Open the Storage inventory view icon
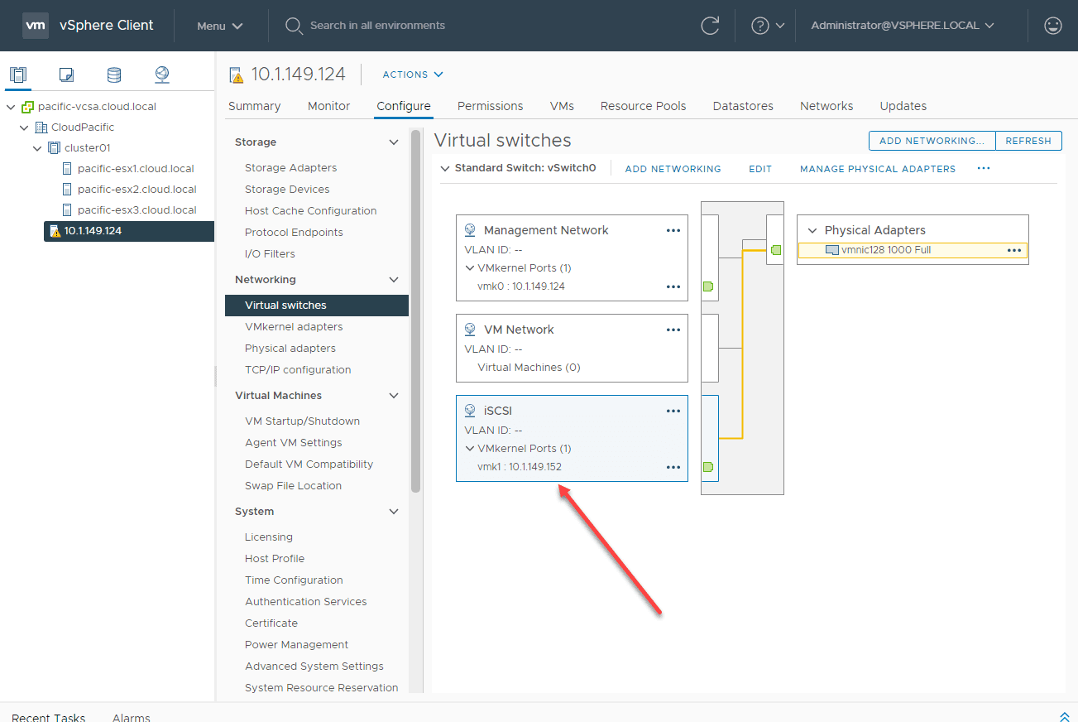 (x=114, y=75)
